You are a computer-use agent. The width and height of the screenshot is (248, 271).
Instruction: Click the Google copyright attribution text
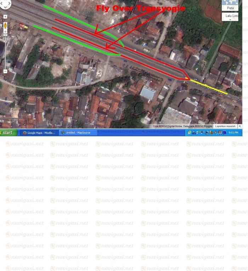[182, 126]
